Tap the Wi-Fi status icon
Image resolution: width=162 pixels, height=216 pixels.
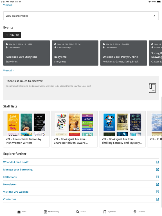150,2
